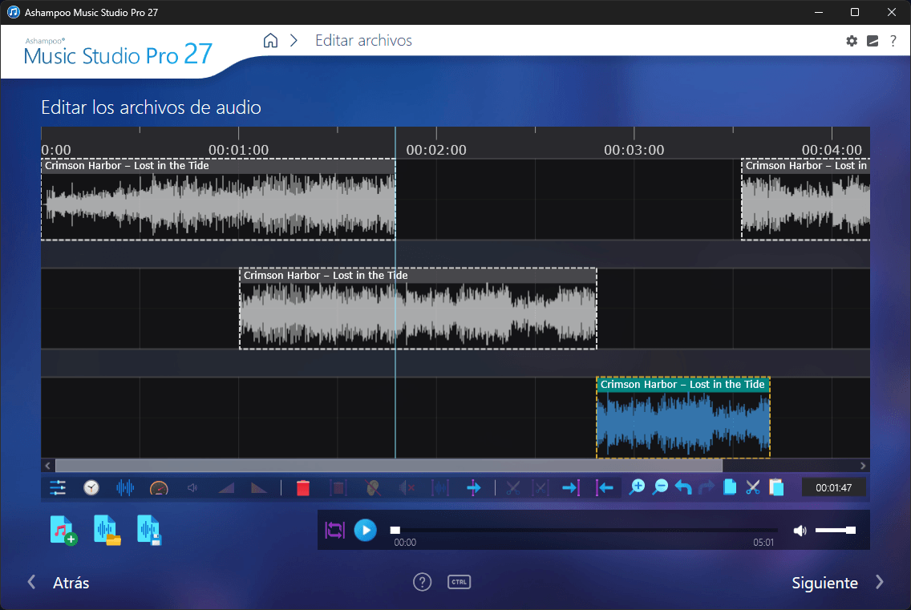
Task: Click the volume slider handle
Action: (851, 530)
